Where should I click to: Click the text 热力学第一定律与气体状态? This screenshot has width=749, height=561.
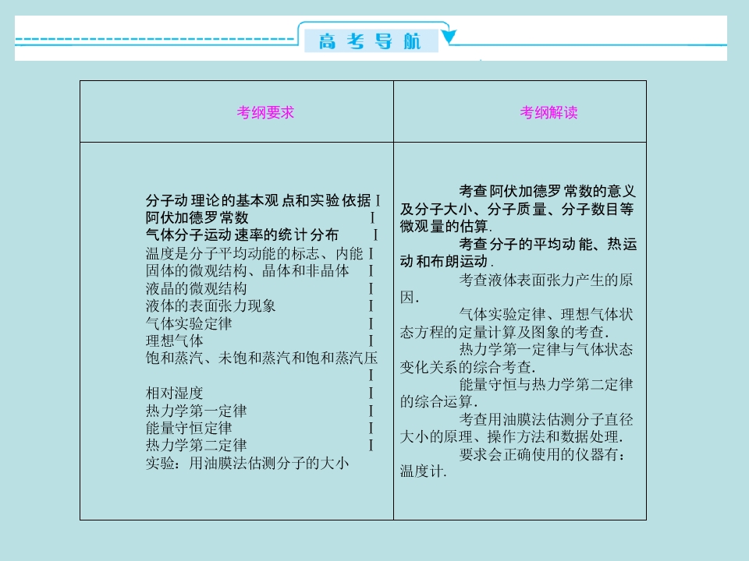[x=546, y=349]
